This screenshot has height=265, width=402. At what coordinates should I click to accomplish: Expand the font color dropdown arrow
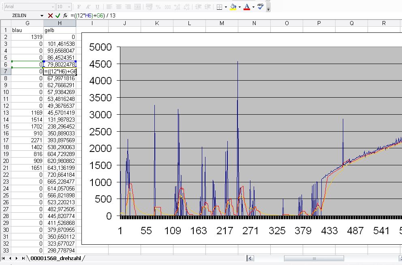[x=253, y=7]
